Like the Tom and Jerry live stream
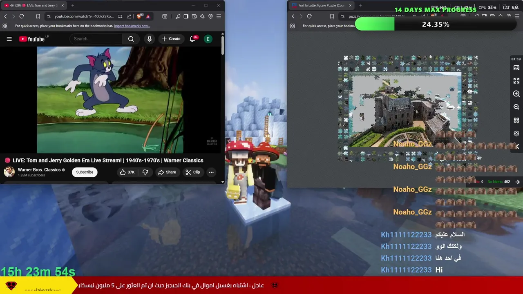 (127, 172)
